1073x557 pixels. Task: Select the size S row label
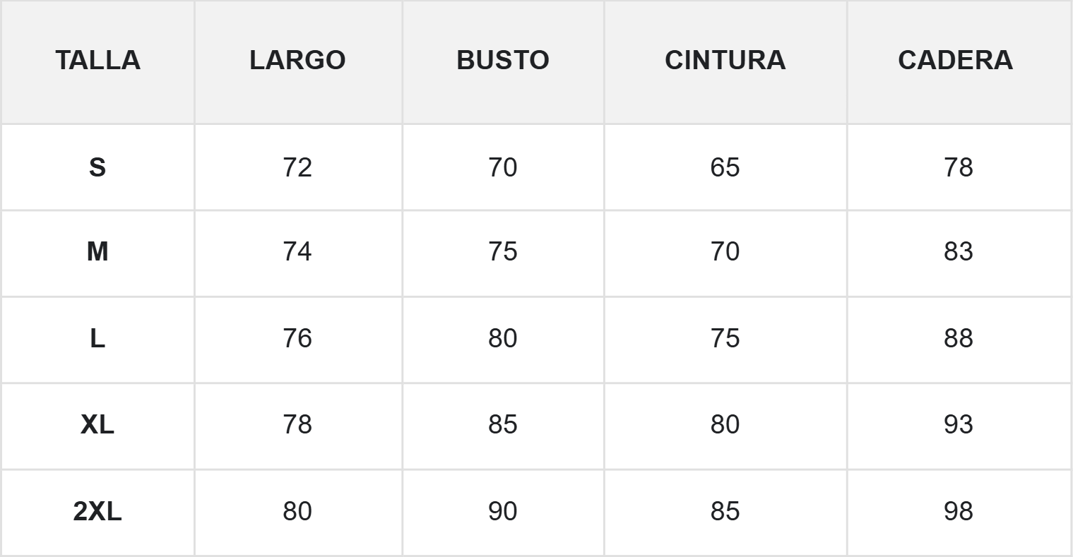point(97,167)
